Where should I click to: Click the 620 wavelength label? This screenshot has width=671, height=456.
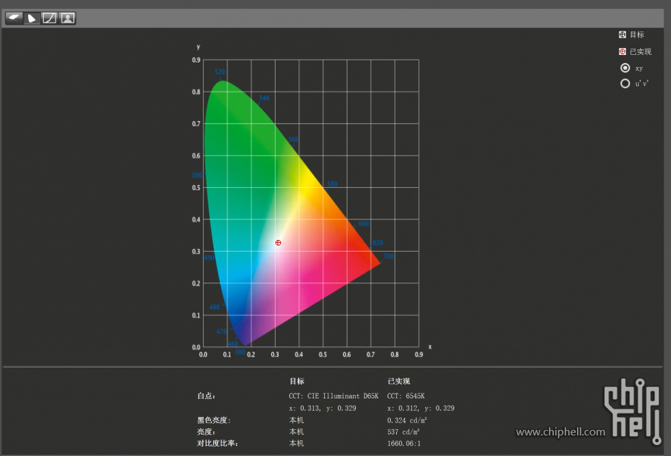coord(378,243)
